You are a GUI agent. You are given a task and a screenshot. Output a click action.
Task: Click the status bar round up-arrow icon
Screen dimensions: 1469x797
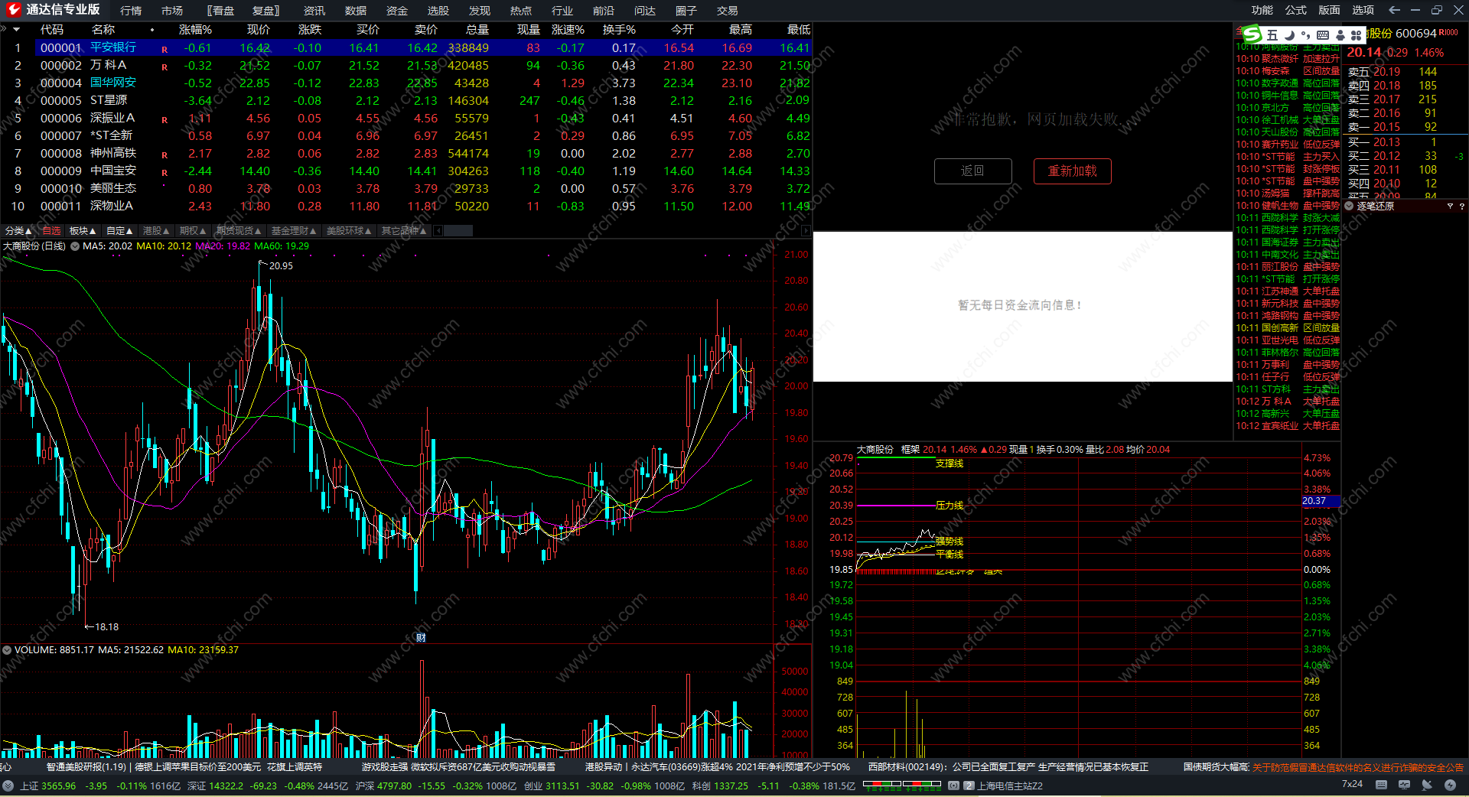coord(1450,785)
